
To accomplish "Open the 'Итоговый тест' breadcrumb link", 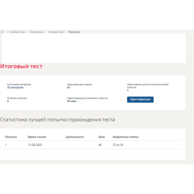I will click(x=56, y=32).
